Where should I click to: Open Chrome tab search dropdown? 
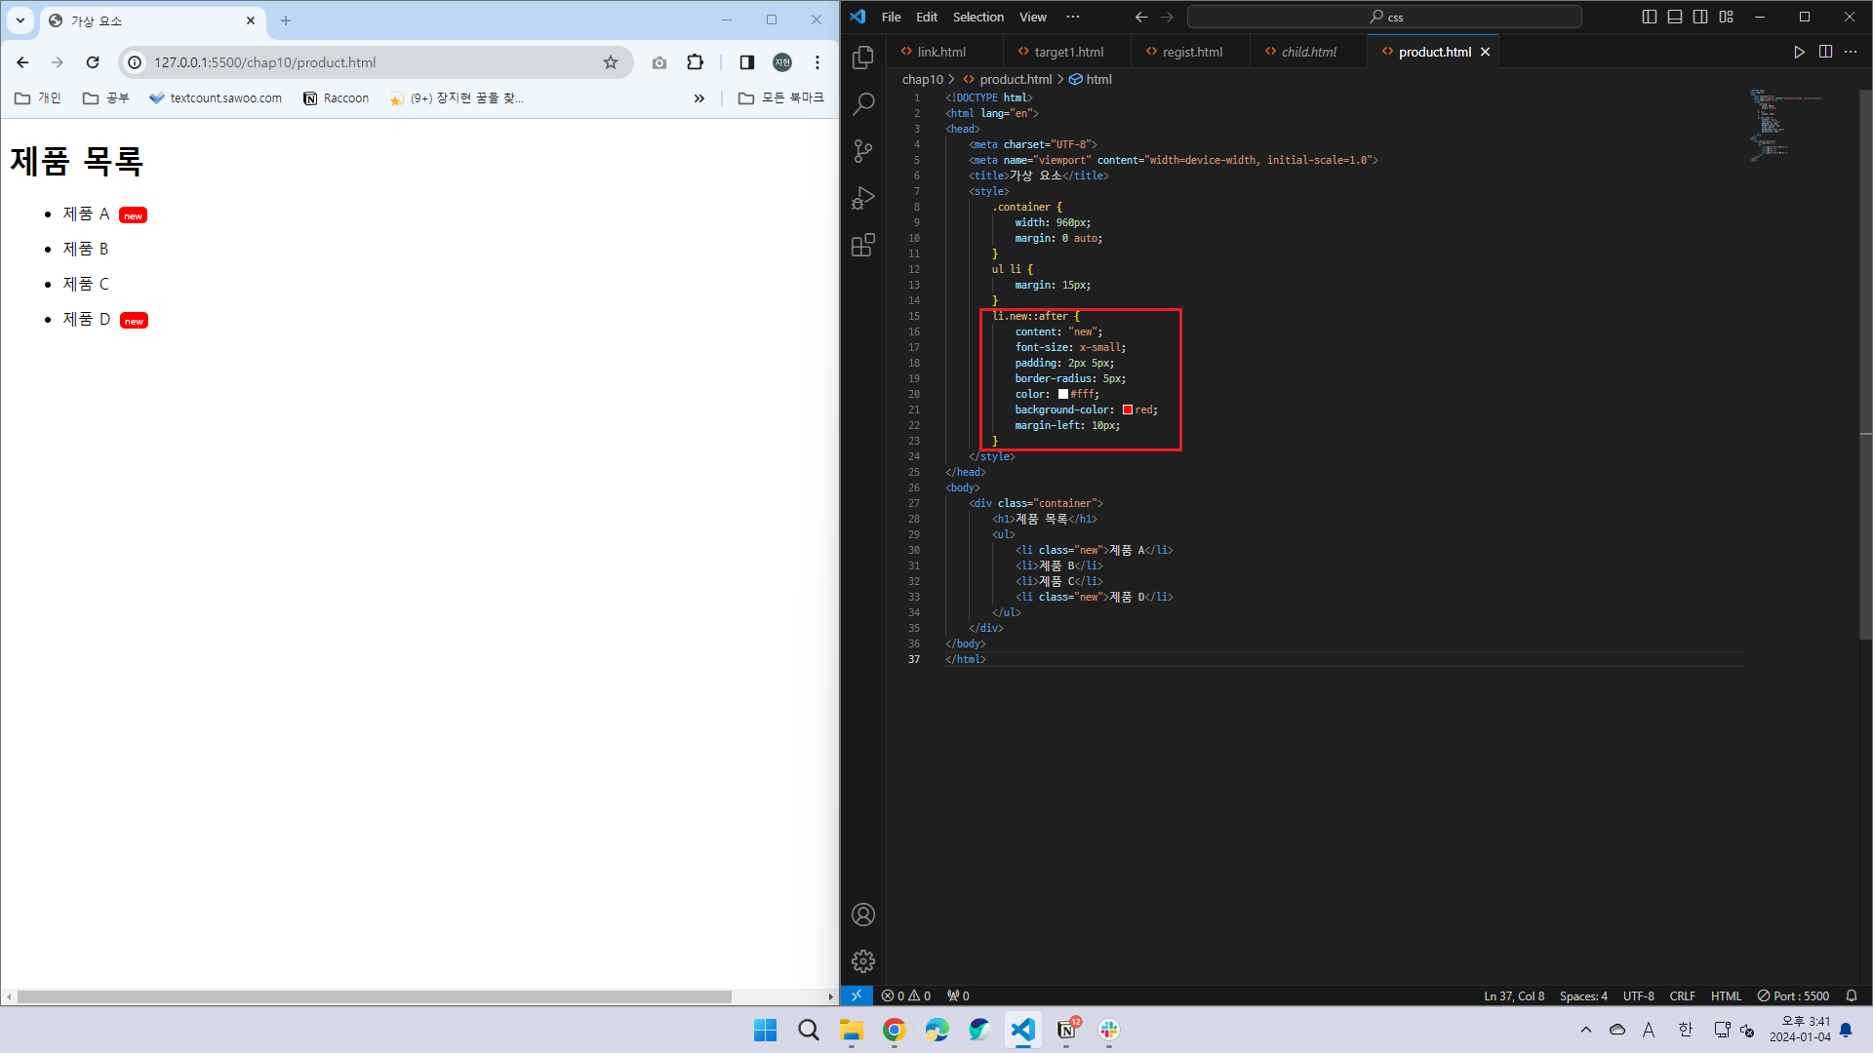[20, 19]
